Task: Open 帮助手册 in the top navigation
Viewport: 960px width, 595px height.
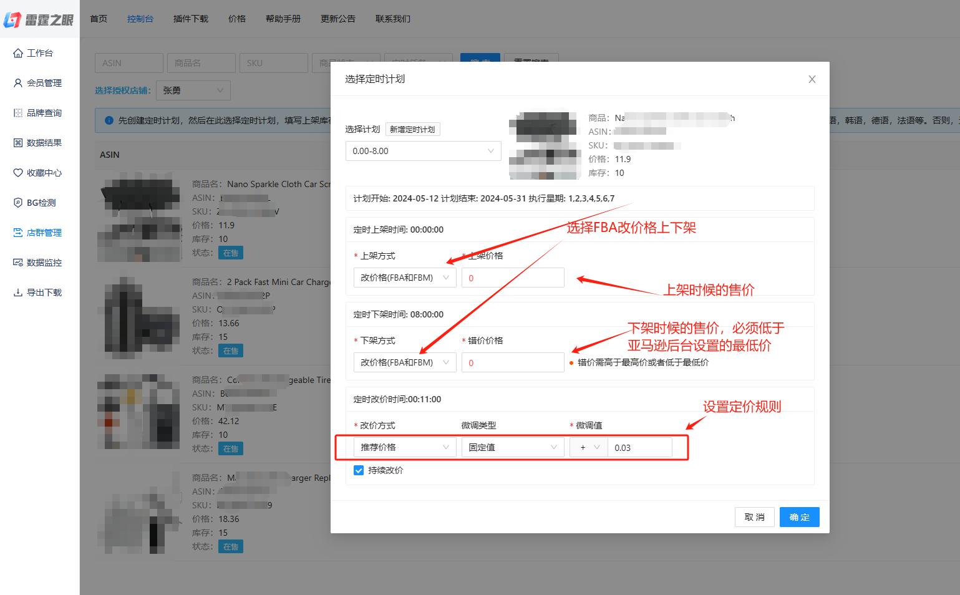Action: click(x=283, y=19)
